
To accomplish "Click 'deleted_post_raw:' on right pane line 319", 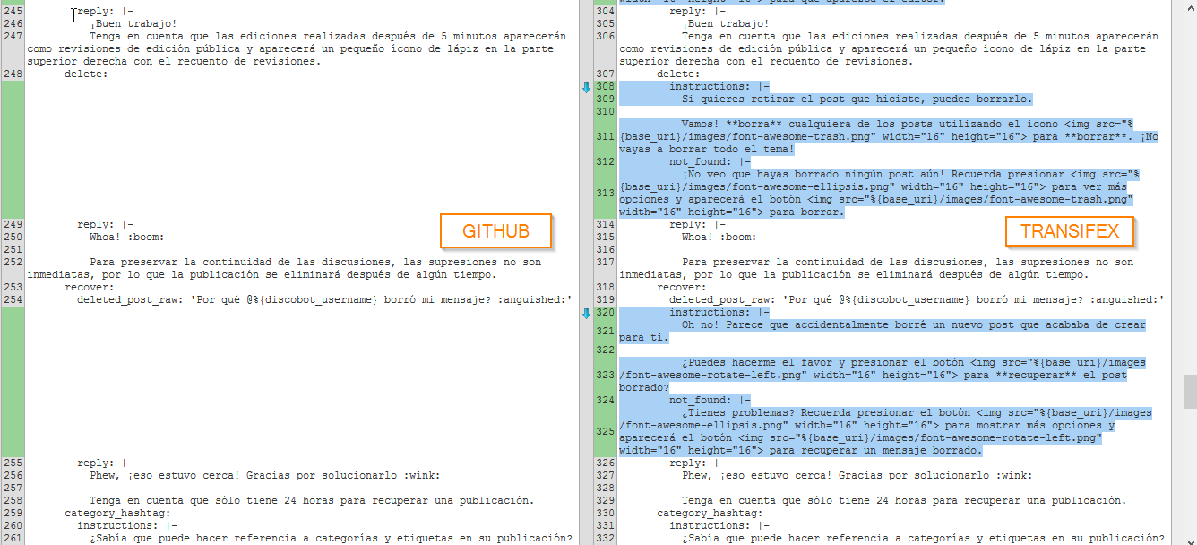I will click(x=722, y=300).
